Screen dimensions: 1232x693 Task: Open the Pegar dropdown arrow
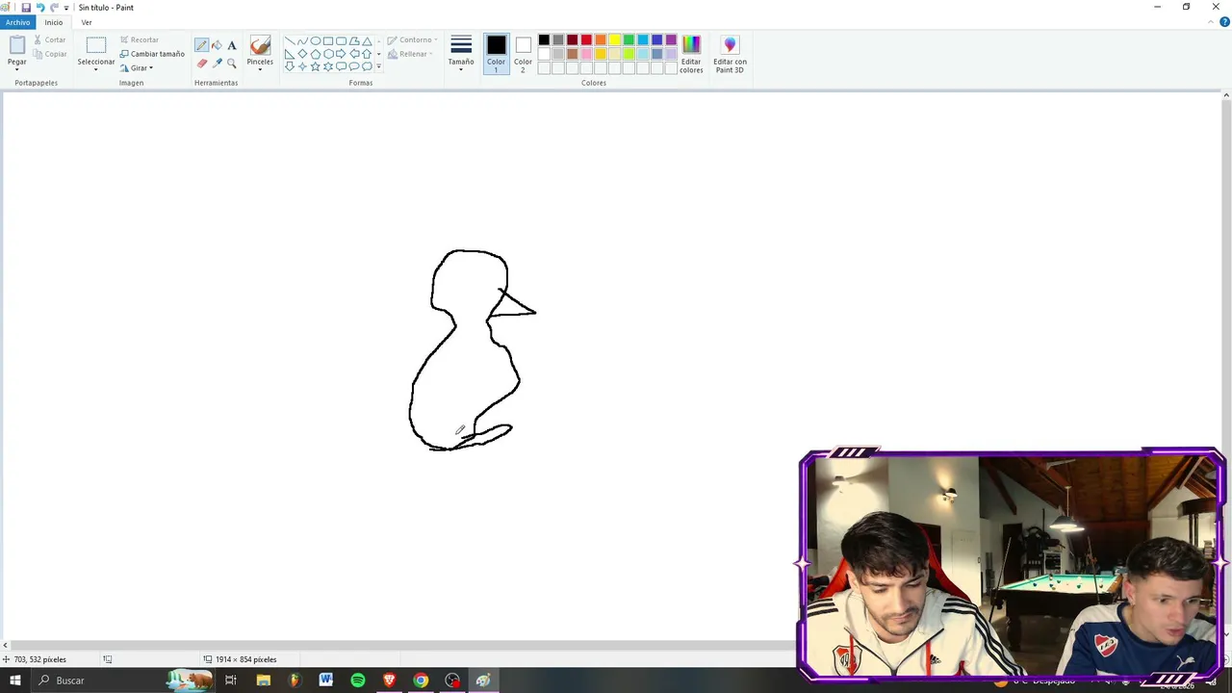[17, 69]
